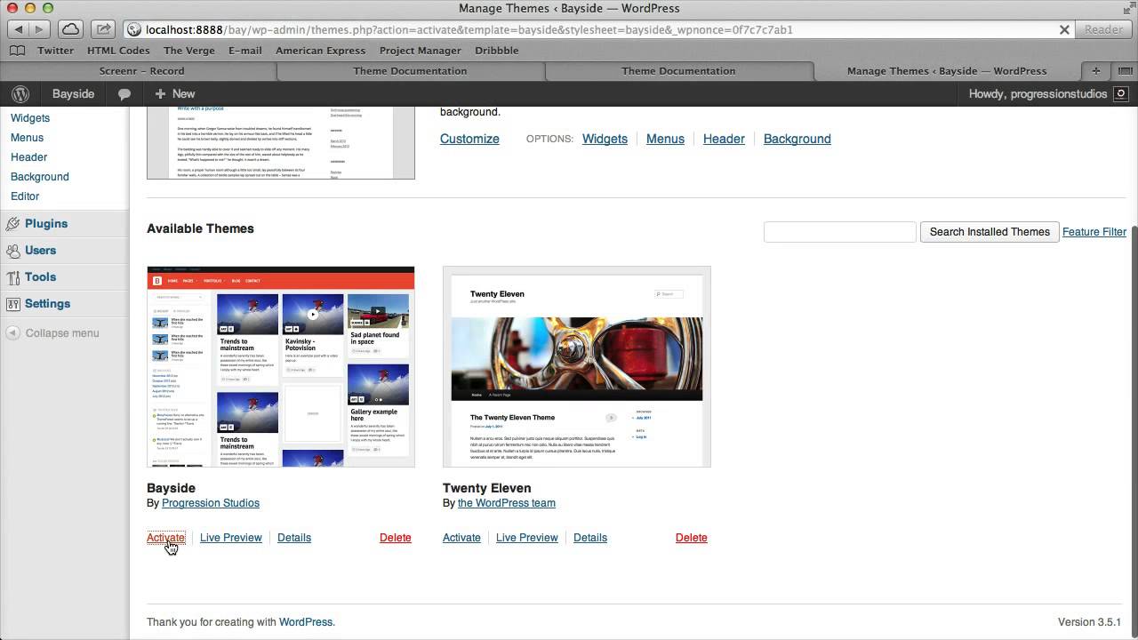Open comments bubble in admin bar
The height and width of the screenshot is (640, 1138).
pyautogui.click(x=124, y=94)
